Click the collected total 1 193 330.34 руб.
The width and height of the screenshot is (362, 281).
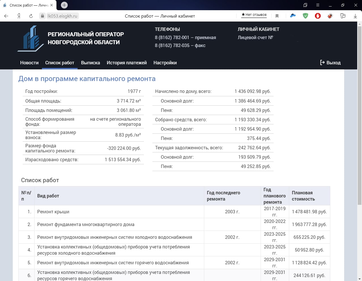point(253,120)
